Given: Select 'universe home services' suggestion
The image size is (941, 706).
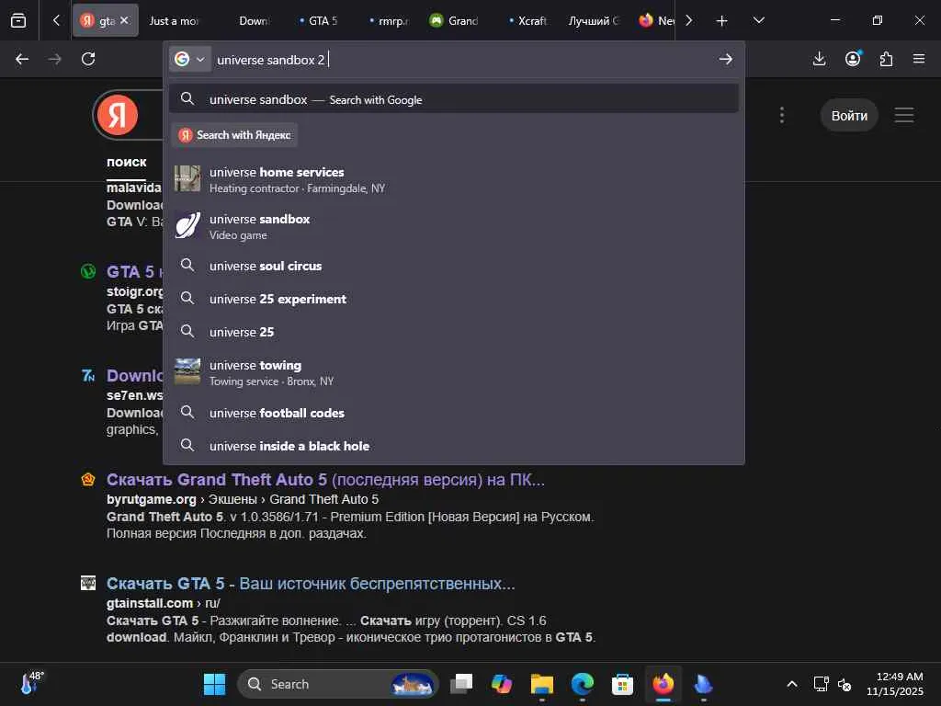Looking at the screenshot, I should [454, 179].
